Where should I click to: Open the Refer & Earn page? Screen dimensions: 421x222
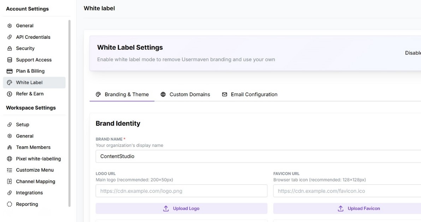30,94
